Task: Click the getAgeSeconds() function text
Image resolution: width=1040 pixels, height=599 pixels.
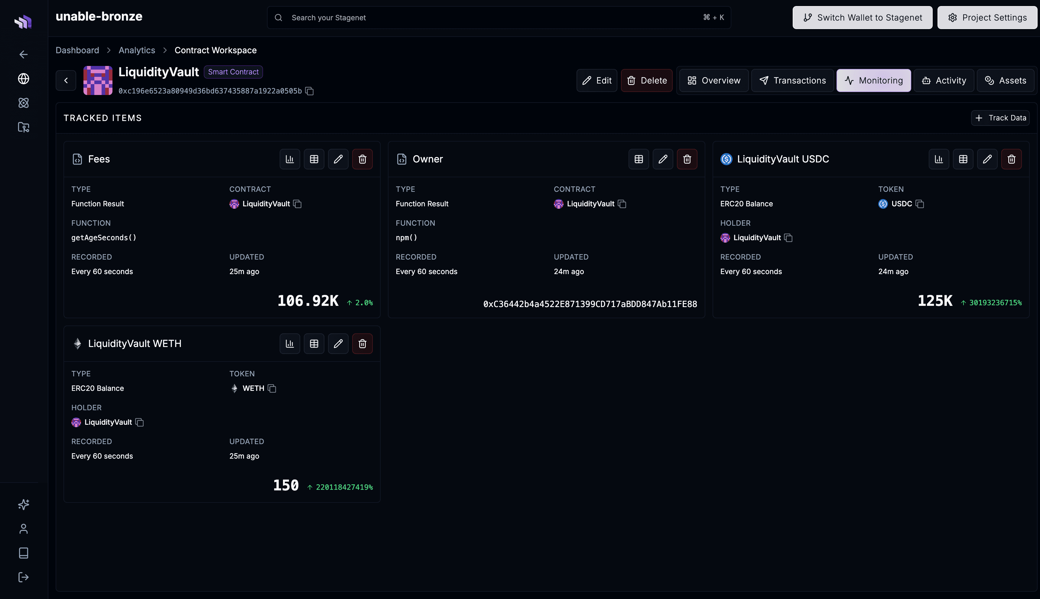Action: tap(104, 238)
